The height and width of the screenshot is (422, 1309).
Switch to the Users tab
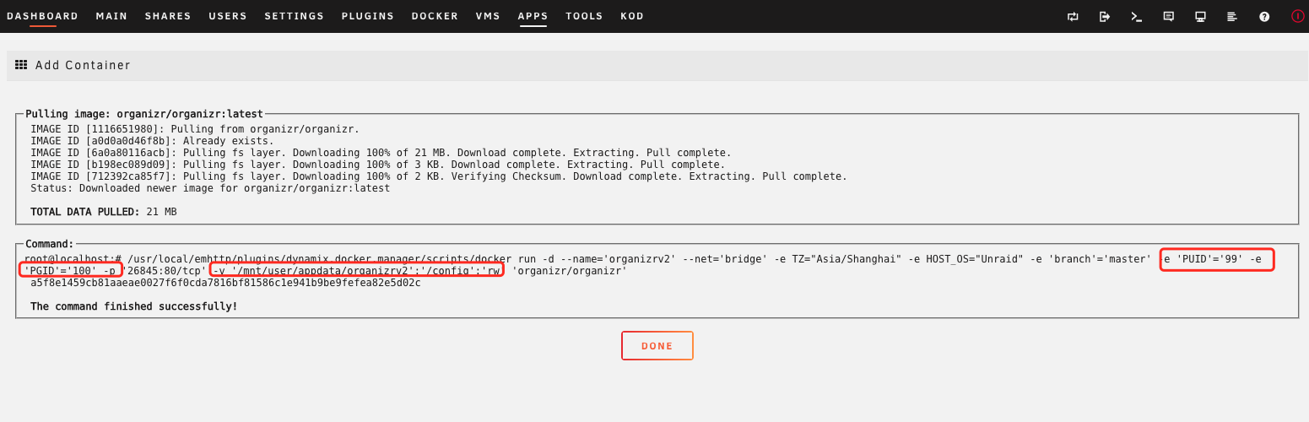click(228, 16)
